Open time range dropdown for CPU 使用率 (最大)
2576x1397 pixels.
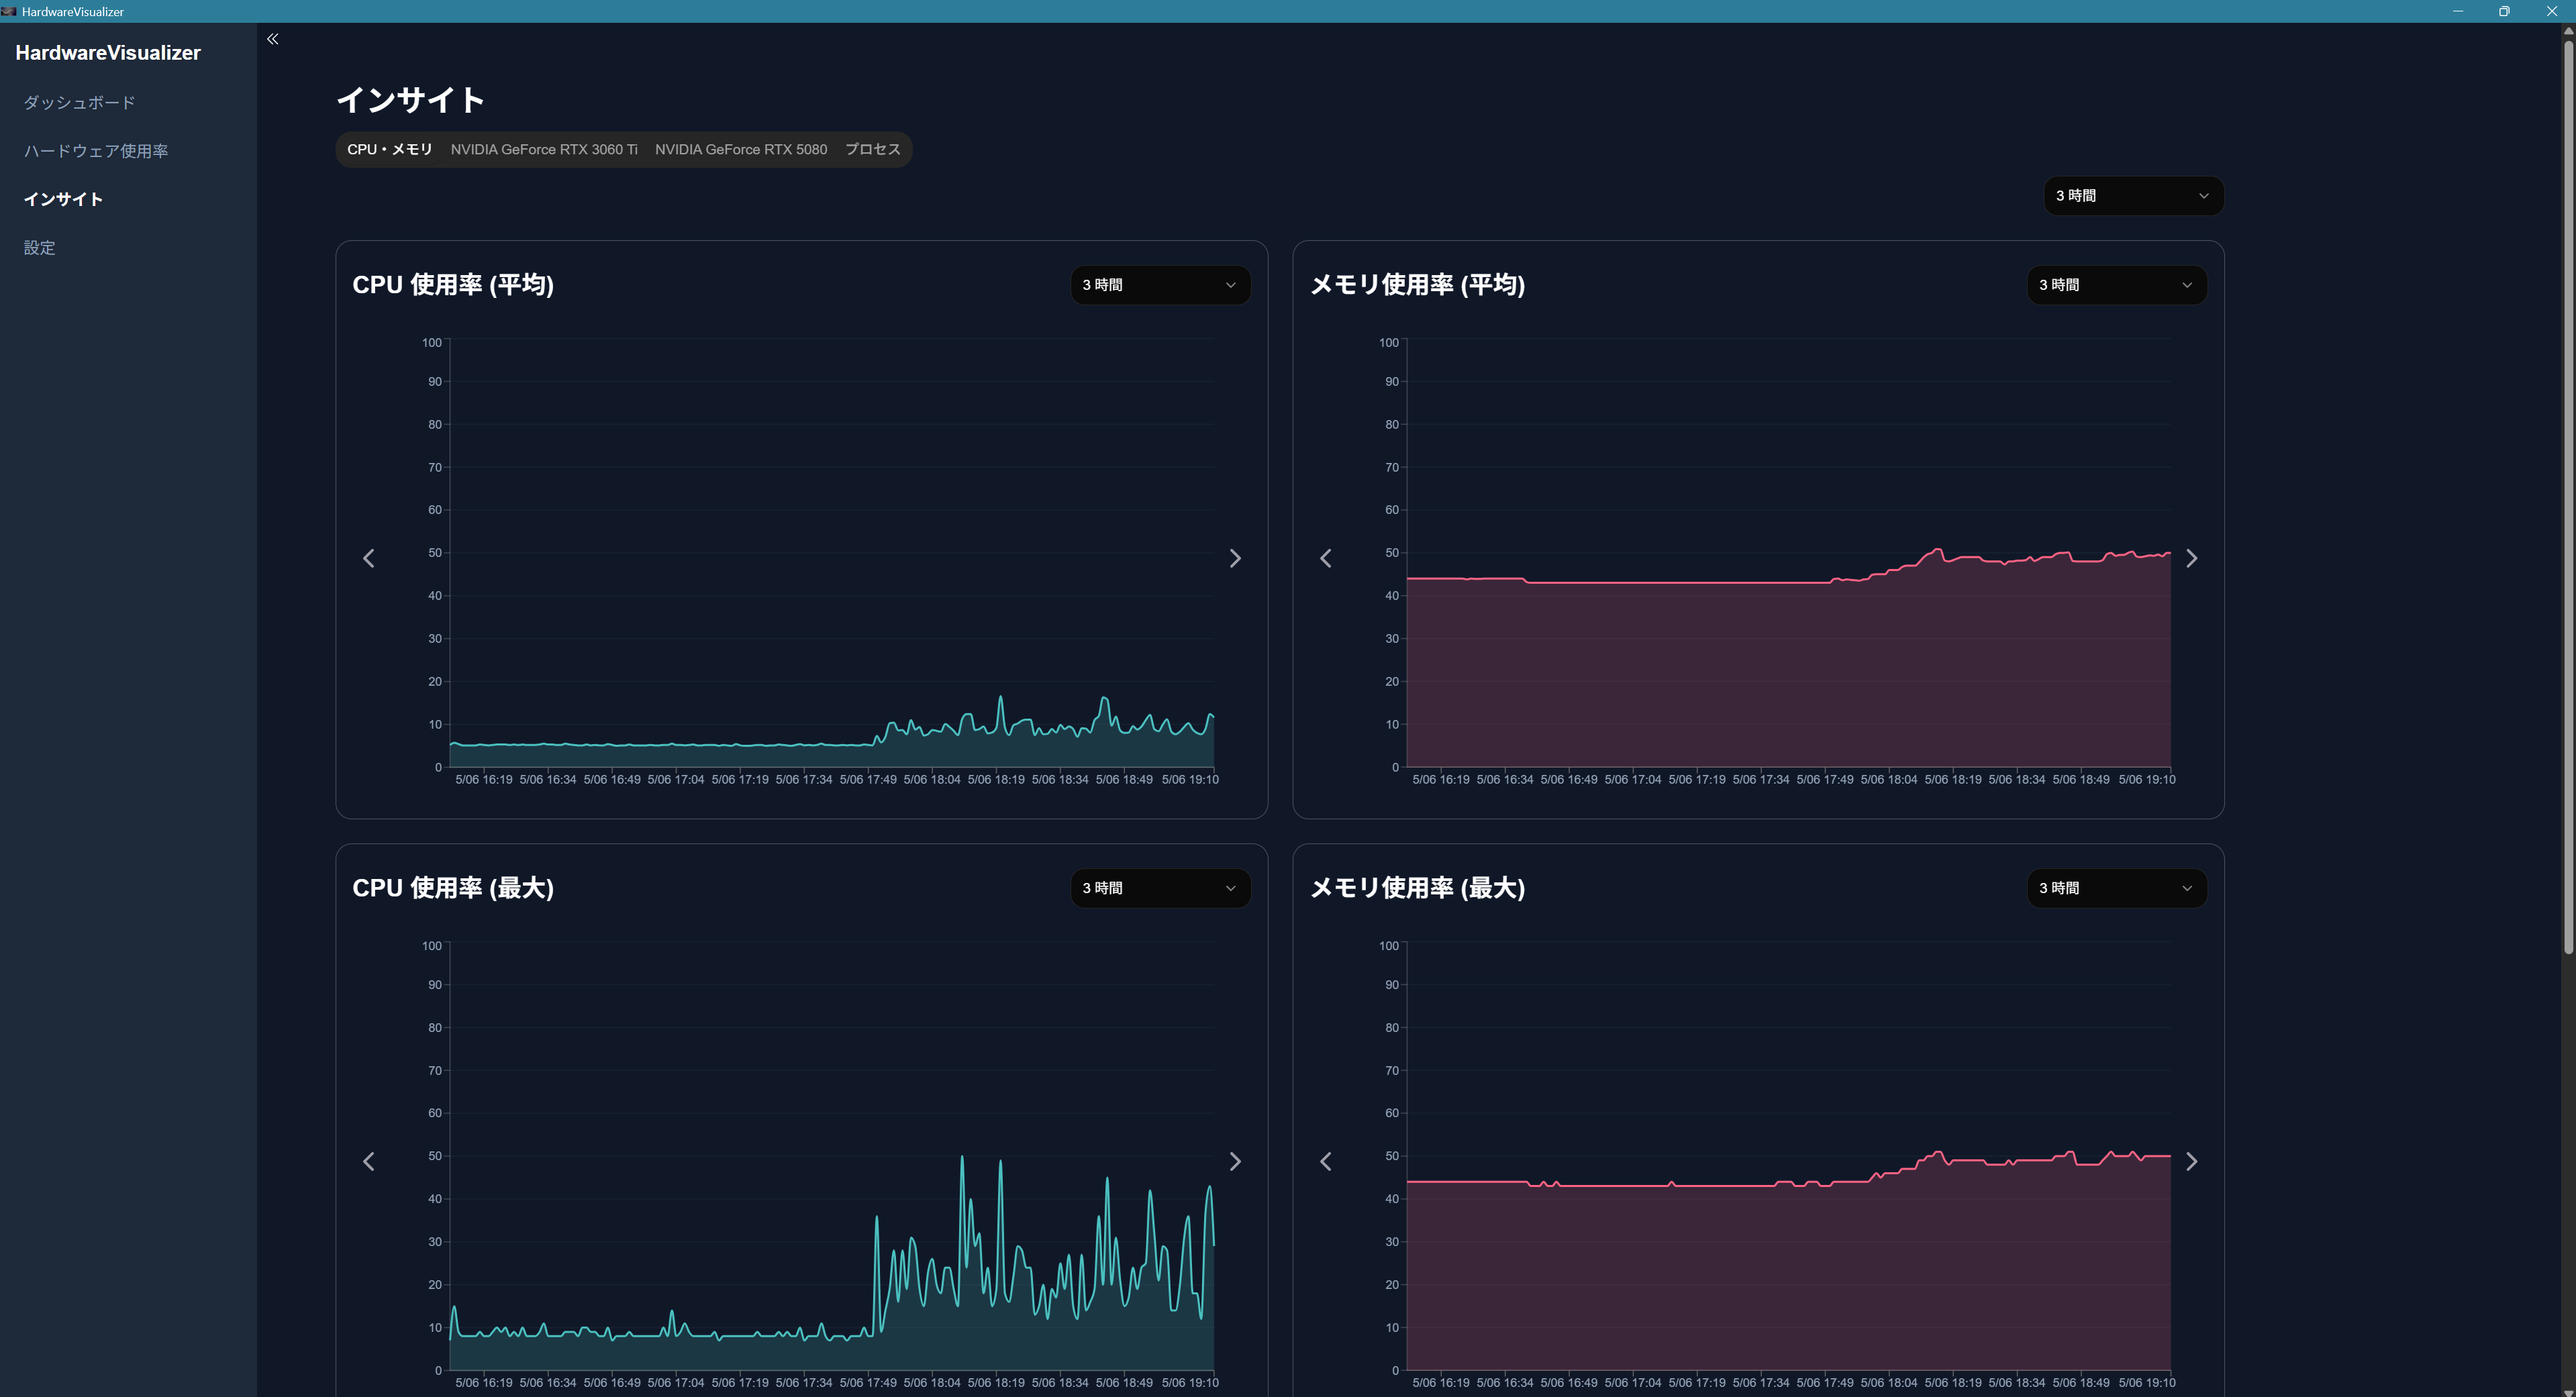click(1160, 888)
